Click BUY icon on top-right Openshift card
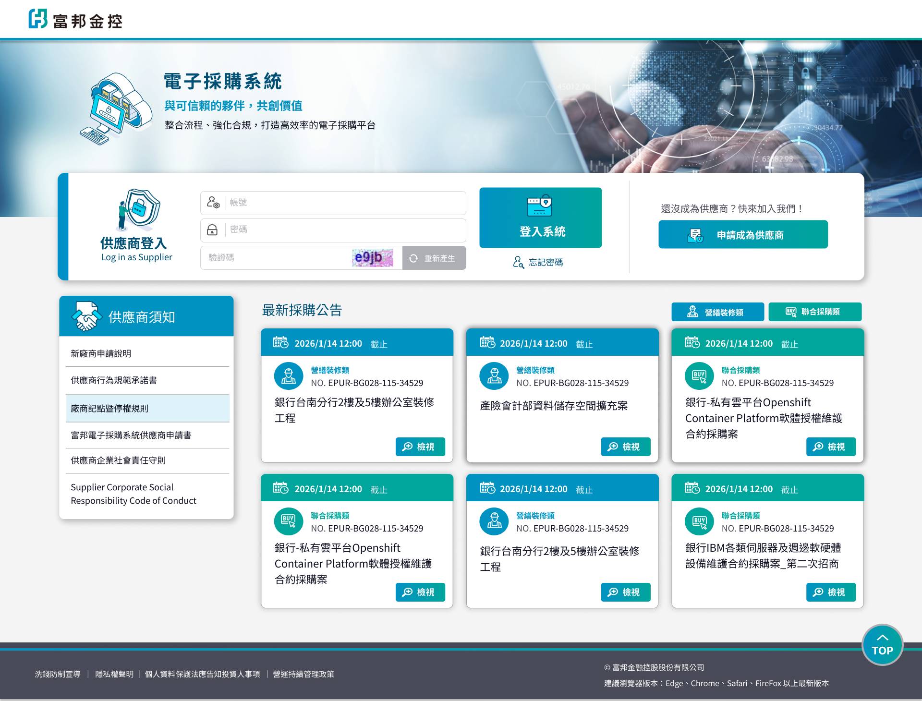 click(x=699, y=376)
